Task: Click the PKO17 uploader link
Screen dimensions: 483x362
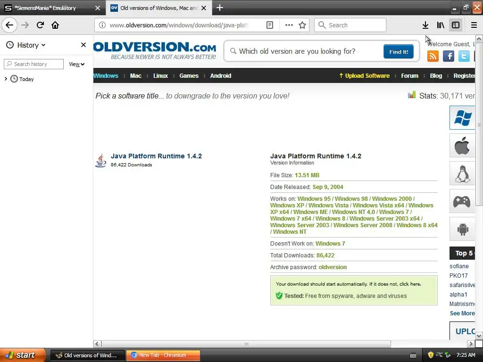Action: [458, 275]
